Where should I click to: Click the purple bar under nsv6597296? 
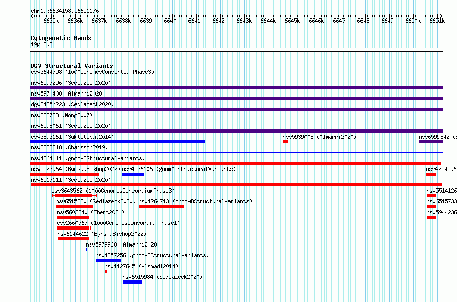[236, 88]
